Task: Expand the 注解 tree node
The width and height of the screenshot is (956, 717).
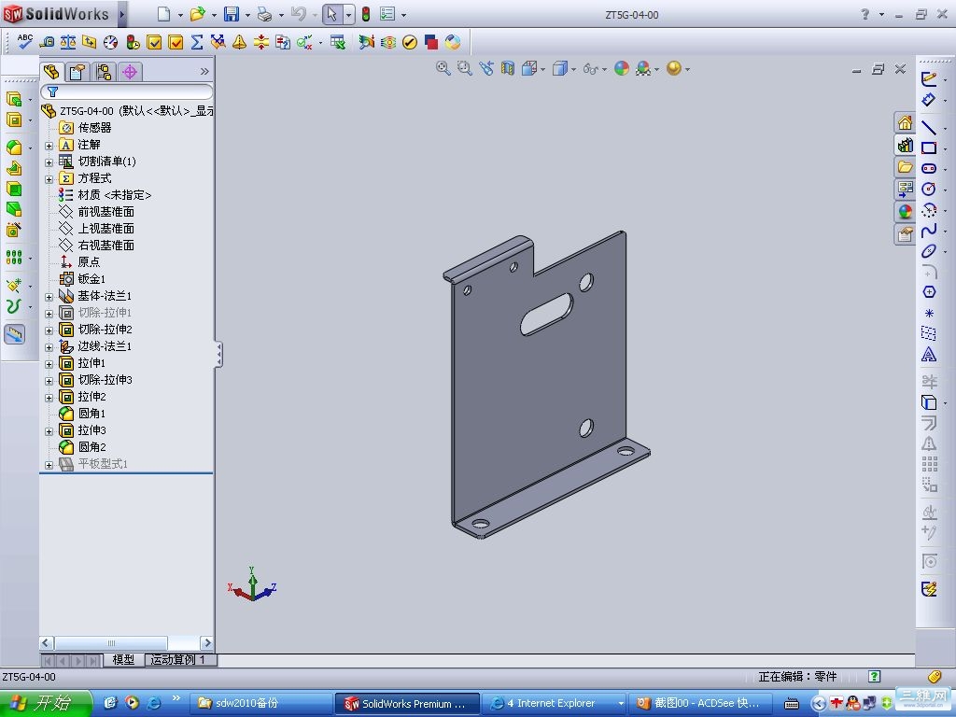Action: pos(49,146)
